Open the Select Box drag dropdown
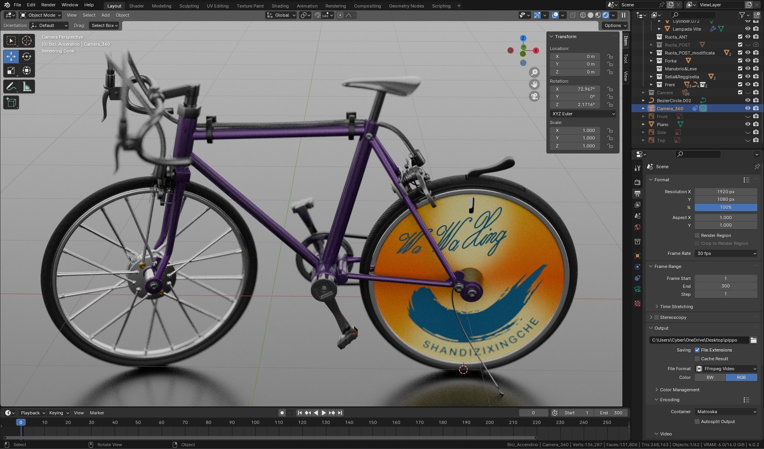 click(105, 25)
